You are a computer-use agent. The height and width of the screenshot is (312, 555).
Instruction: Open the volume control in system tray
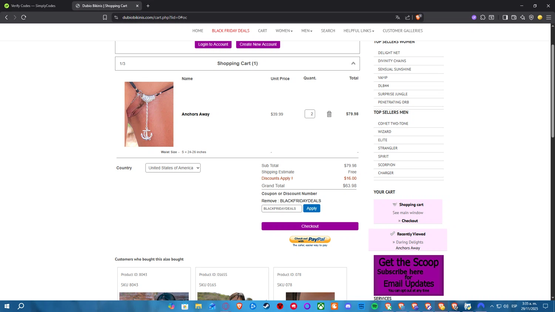pos(505,306)
